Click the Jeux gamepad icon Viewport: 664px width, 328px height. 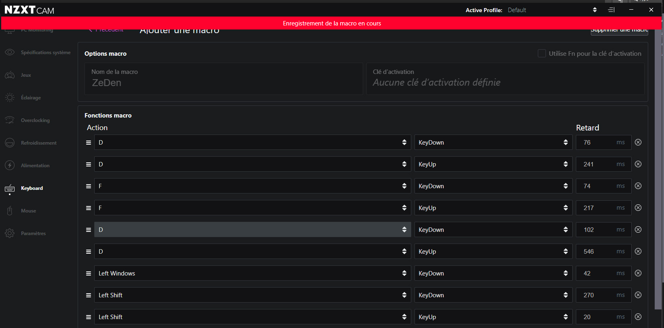tap(10, 75)
